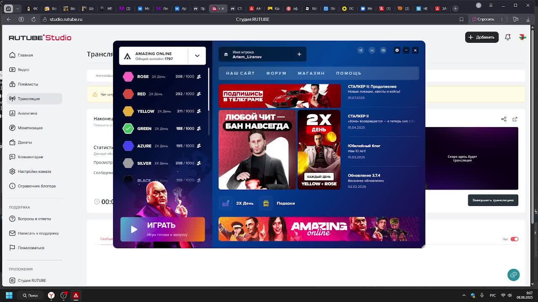The image size is (538, 302).
Task: Click the Подарки gift icon
Action: pos(266,203)
